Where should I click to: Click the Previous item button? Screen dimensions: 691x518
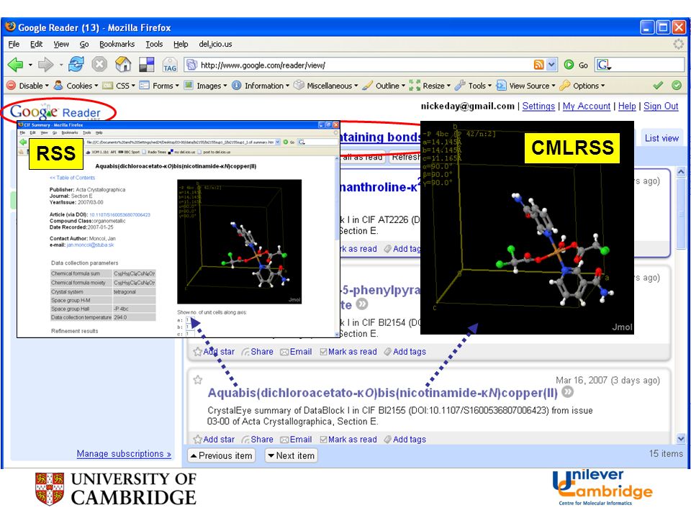[221, 455]
